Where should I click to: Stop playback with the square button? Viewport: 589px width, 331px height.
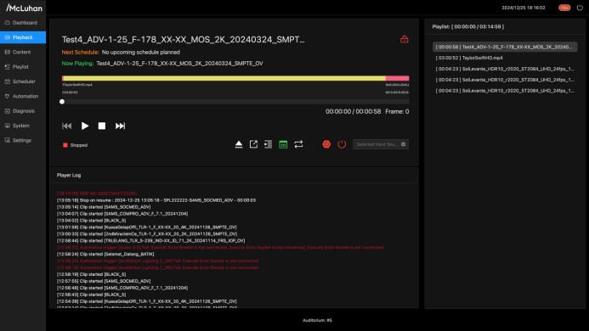[102, 126]
